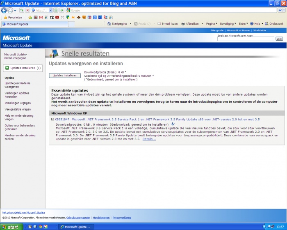Image resolution: width=287 pixels, height=230 pixels.
Task: Expand the address bar URL dropdown
Action: click(50, 10)
